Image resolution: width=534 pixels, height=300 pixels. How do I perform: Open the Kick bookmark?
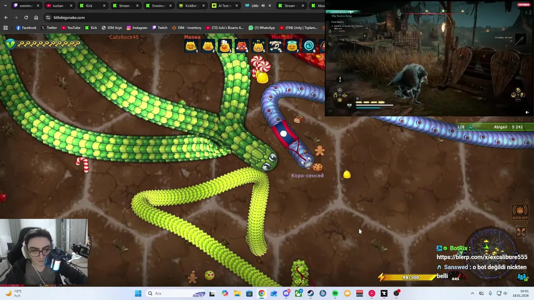click(91, 27)
